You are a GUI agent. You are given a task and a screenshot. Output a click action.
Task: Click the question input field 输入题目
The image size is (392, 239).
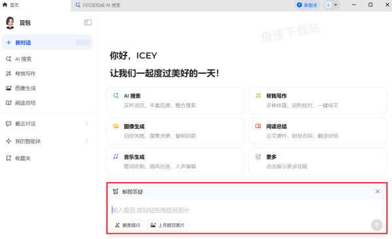pyautogui.click(x=247, y=210)
